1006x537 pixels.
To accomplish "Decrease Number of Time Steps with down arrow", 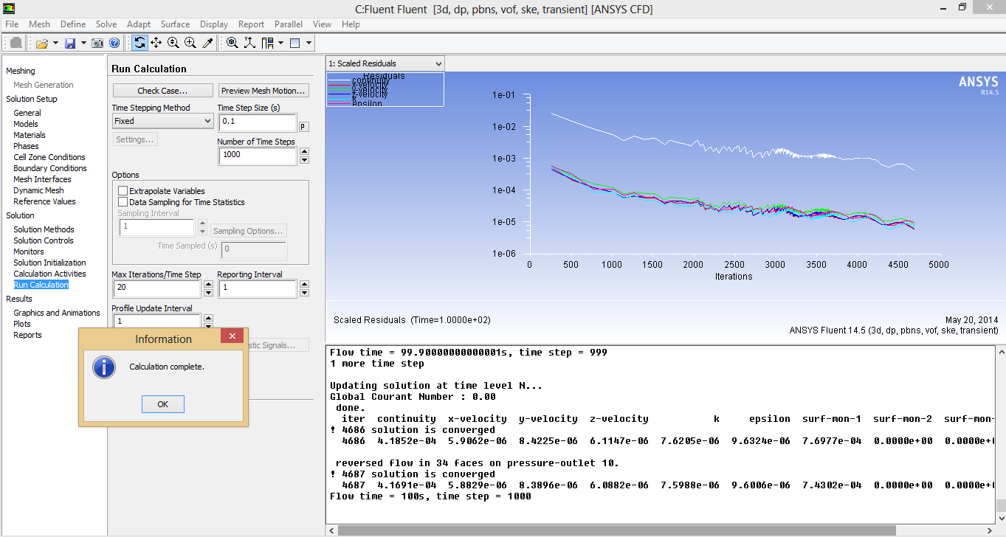I will click(x=304, y=160).
